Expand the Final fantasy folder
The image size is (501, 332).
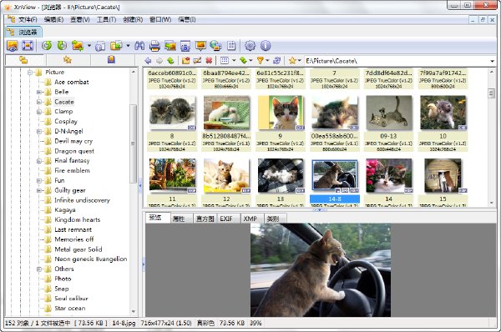39,161
